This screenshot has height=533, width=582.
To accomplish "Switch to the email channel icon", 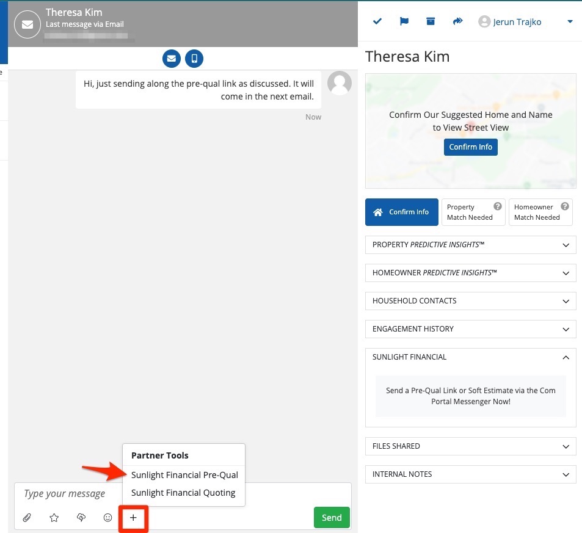I will click(171, 59).
